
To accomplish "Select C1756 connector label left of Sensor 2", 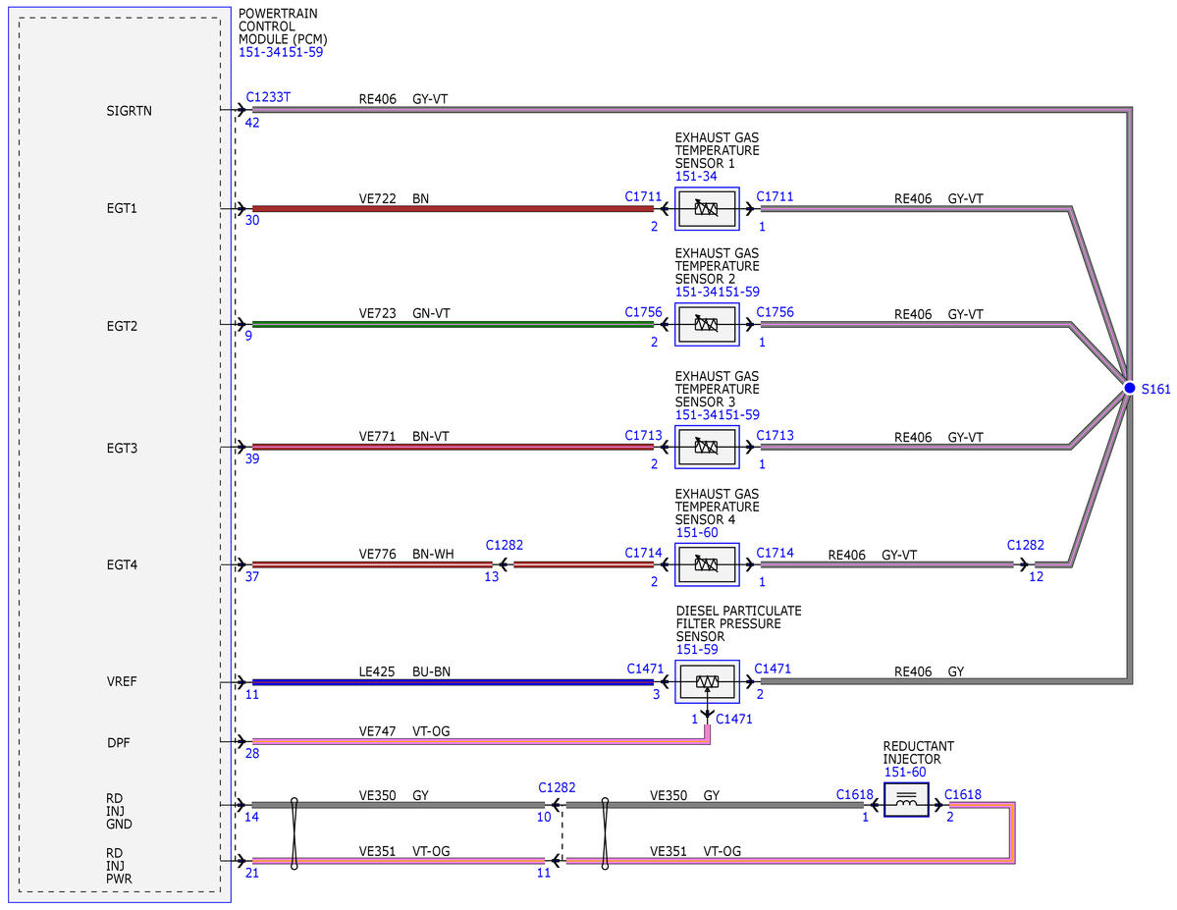I will click(x=643, y=312).
